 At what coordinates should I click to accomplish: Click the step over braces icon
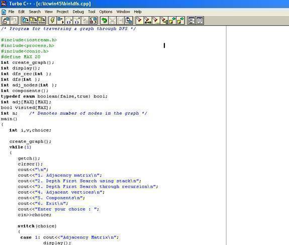tap(69, 20)
